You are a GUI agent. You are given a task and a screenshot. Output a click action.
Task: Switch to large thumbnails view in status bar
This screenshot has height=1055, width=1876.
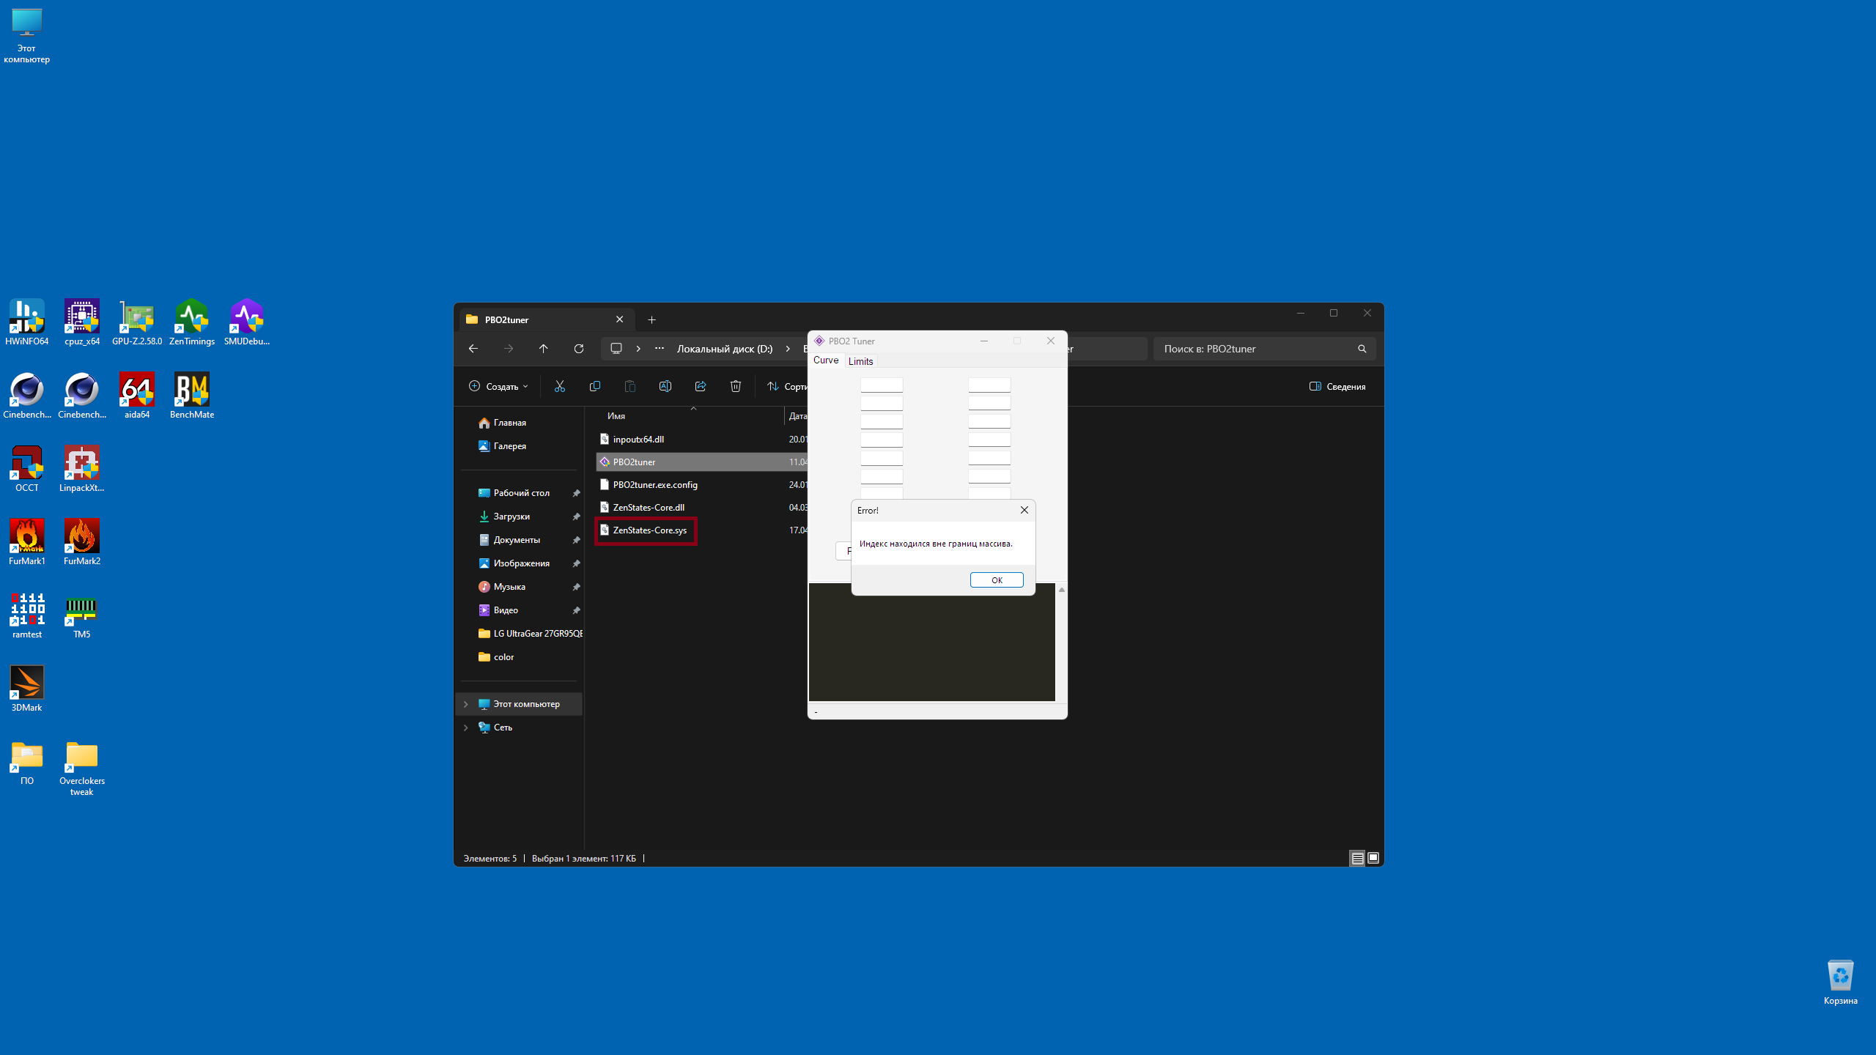coord(1373,858)
